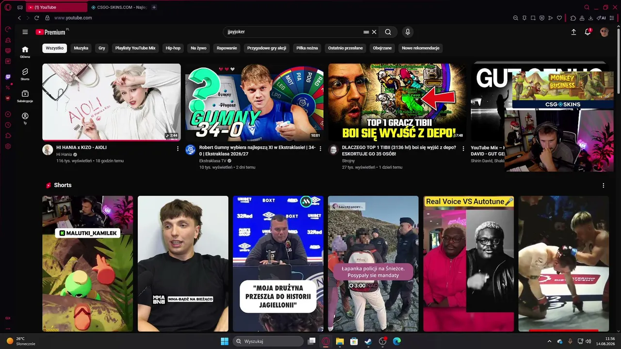Image resolution: width=621 pixels, height=349 pixels.
Task: Add page to bookmarks with heart icon
Action: click(559, 18)
